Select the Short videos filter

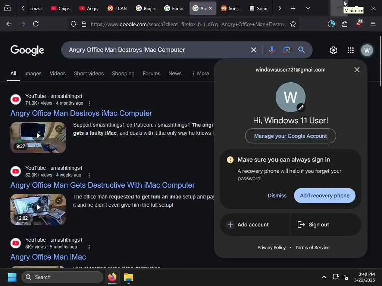[x=89, y=73]
